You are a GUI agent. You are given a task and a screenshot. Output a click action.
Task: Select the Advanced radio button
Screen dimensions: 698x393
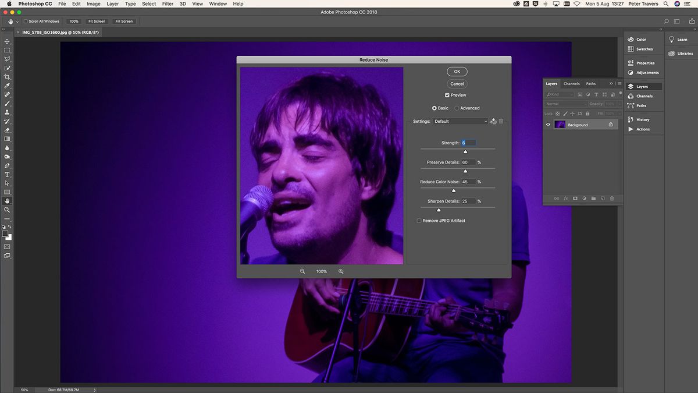[457, 108]
